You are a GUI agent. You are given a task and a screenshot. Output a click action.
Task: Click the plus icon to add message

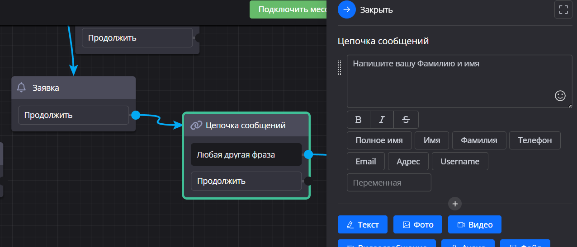pos(455,204)
